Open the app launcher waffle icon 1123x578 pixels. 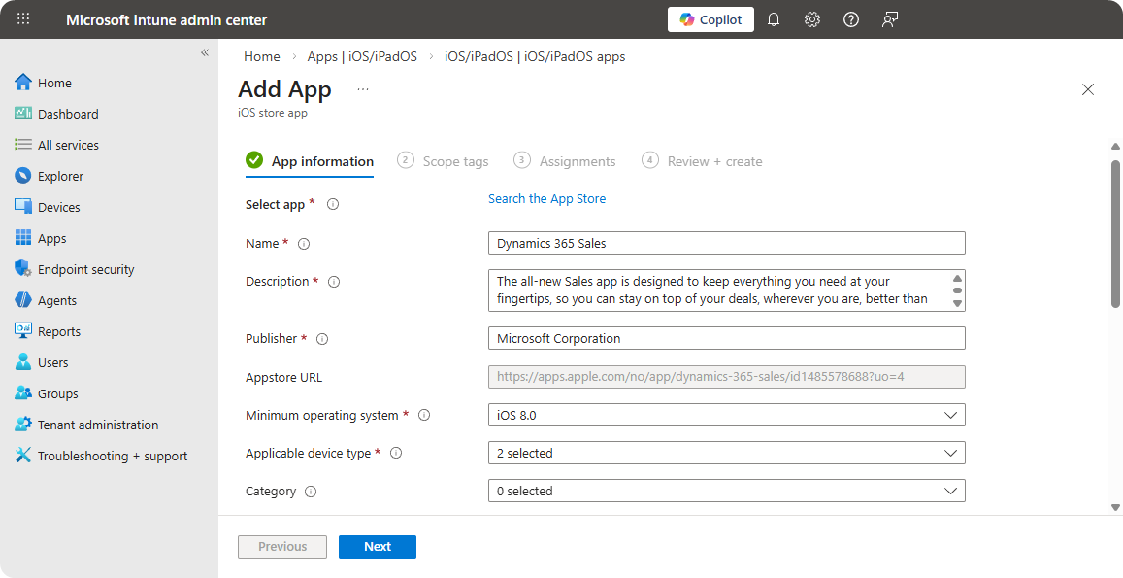(23, 19)
